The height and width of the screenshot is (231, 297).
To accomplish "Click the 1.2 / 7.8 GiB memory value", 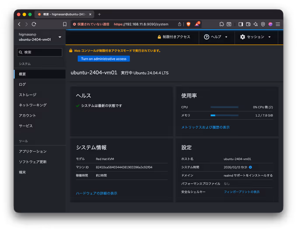I will (264, 115).
